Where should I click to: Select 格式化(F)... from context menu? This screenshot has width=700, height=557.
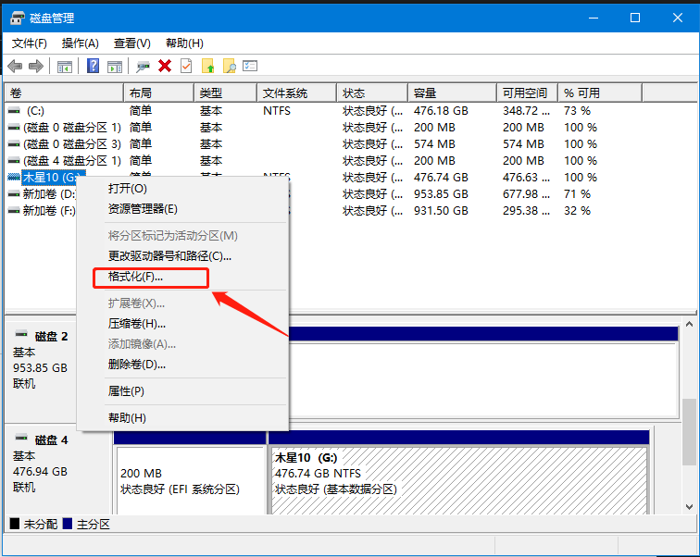pyautogui.click(x=135, y=277)
